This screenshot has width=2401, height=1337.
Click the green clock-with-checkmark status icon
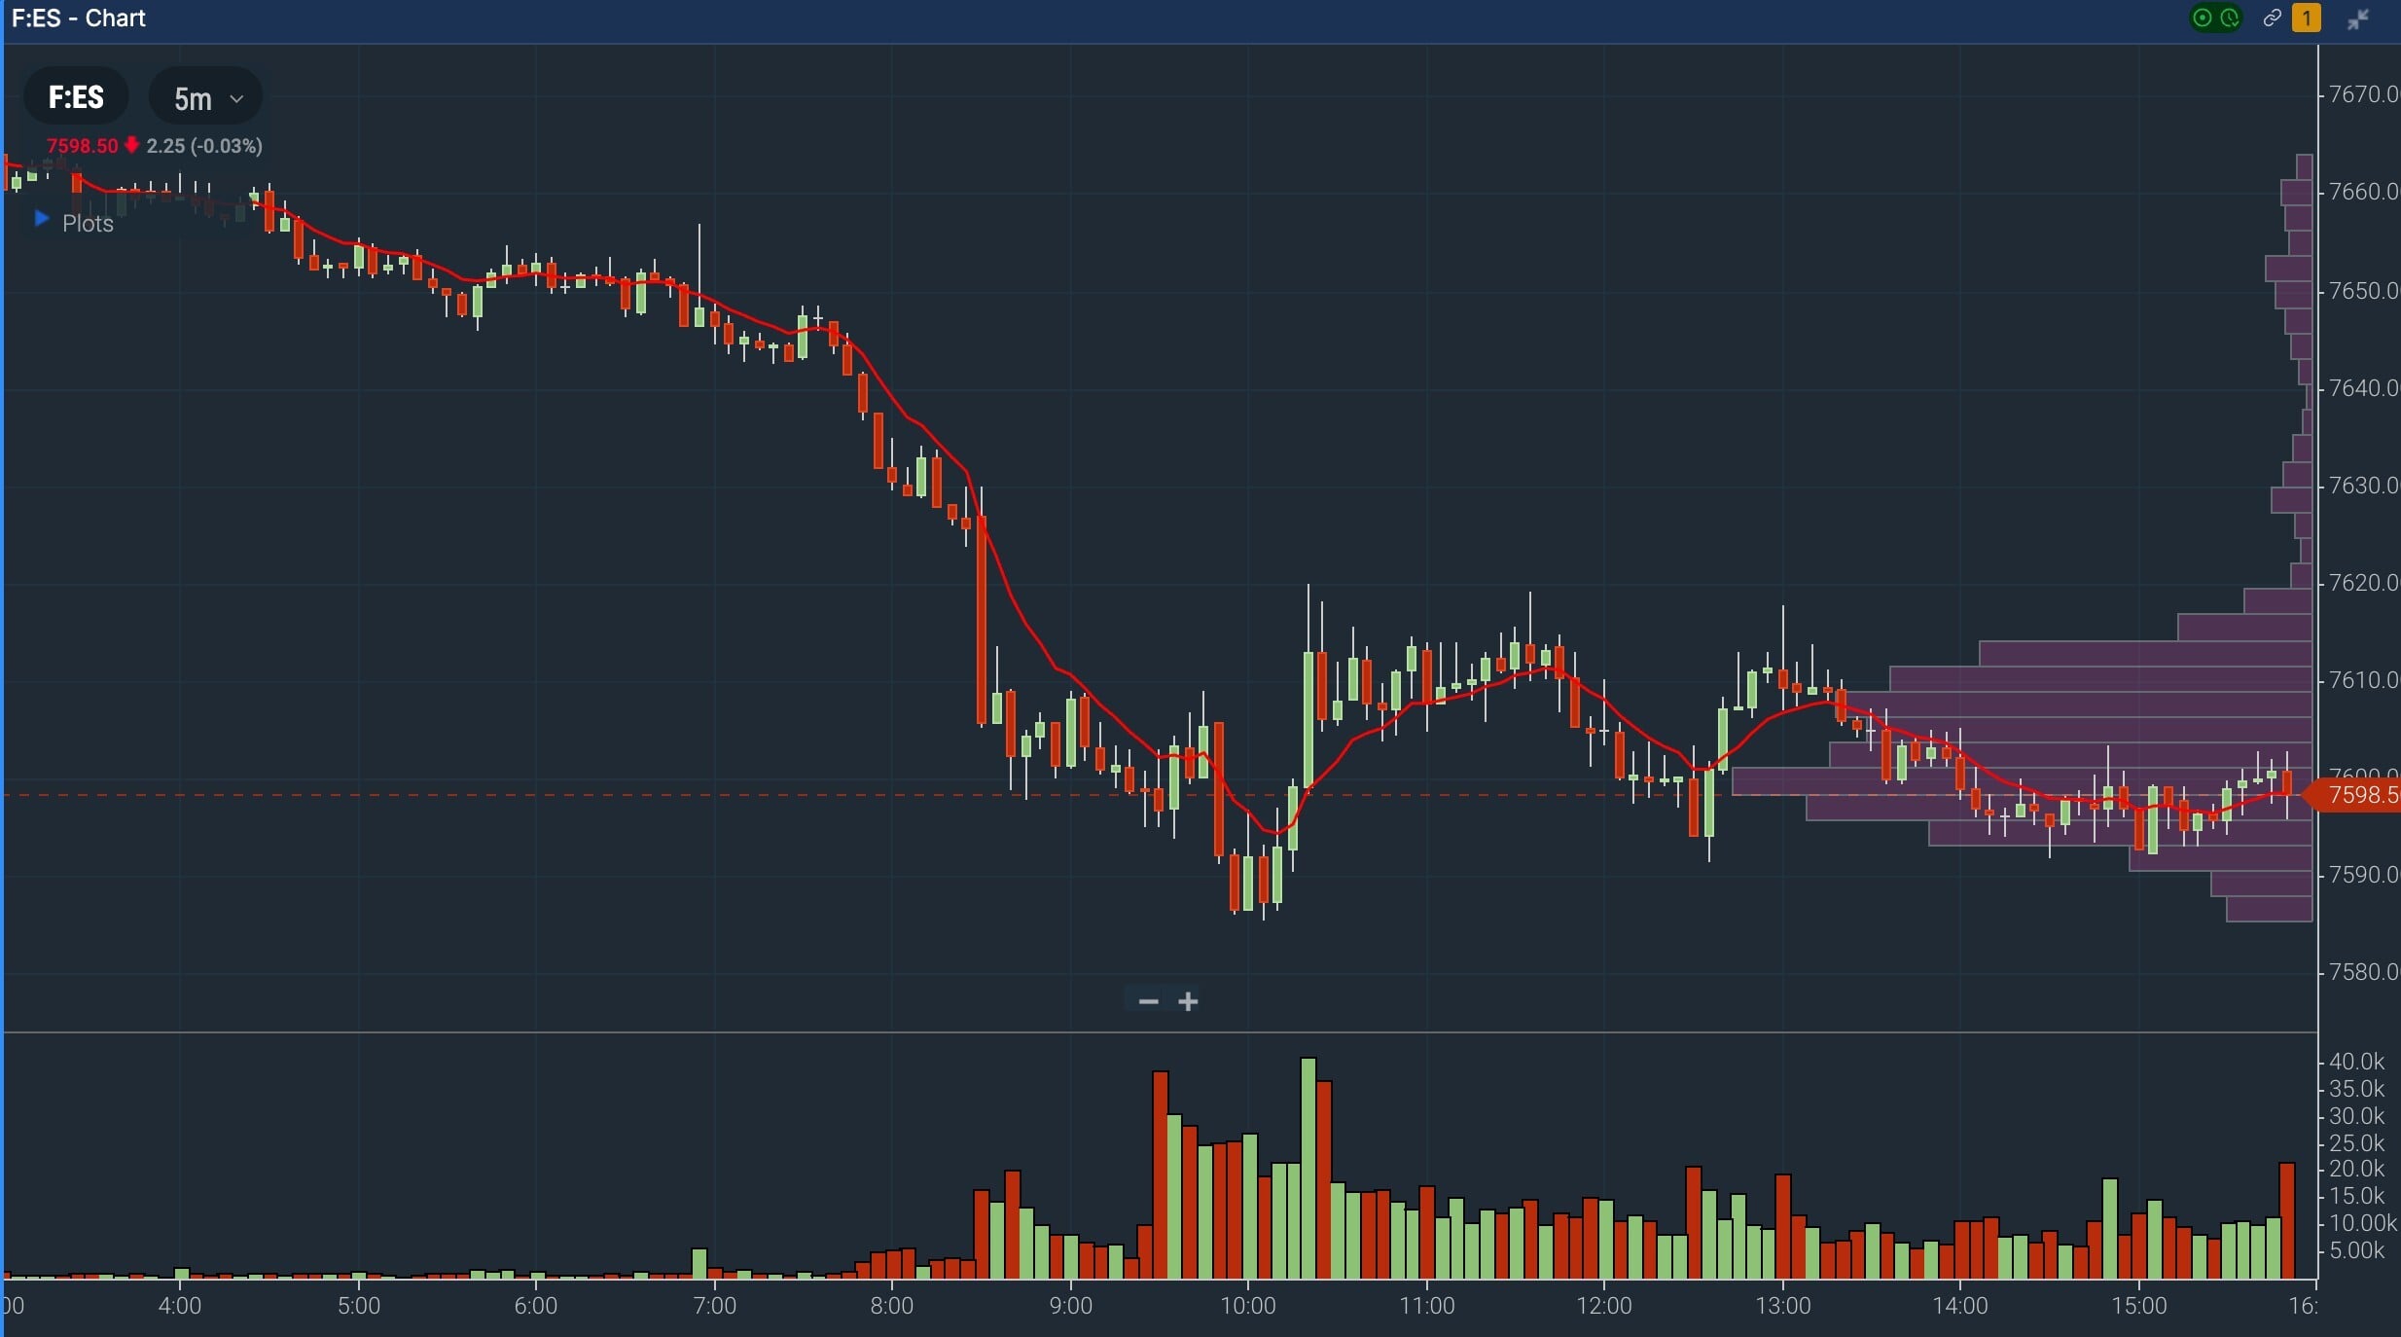(2230, 18)
